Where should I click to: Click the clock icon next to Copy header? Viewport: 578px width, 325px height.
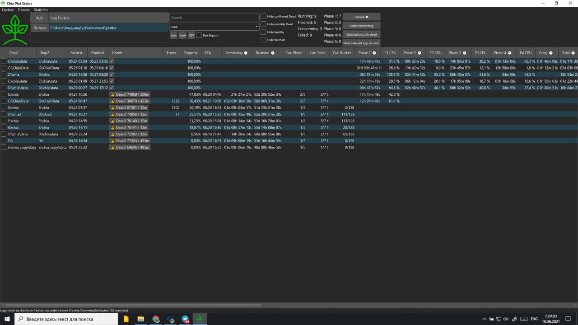(551, 53)
